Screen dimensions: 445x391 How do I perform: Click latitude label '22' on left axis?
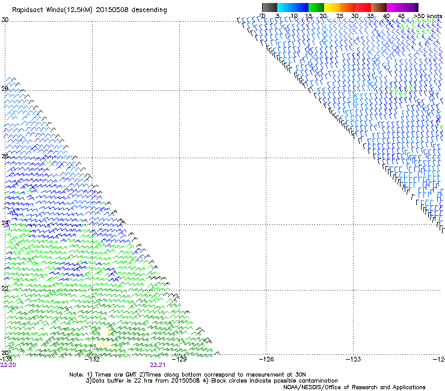tap(5, 288)
